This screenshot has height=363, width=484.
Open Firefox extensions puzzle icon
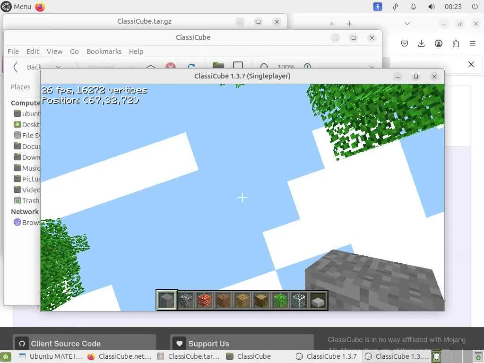click(456, 43)
